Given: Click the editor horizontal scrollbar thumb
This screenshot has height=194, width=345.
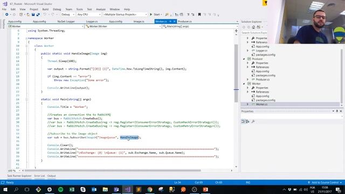Looking at the screenshot, I should [x=113, y=170].
